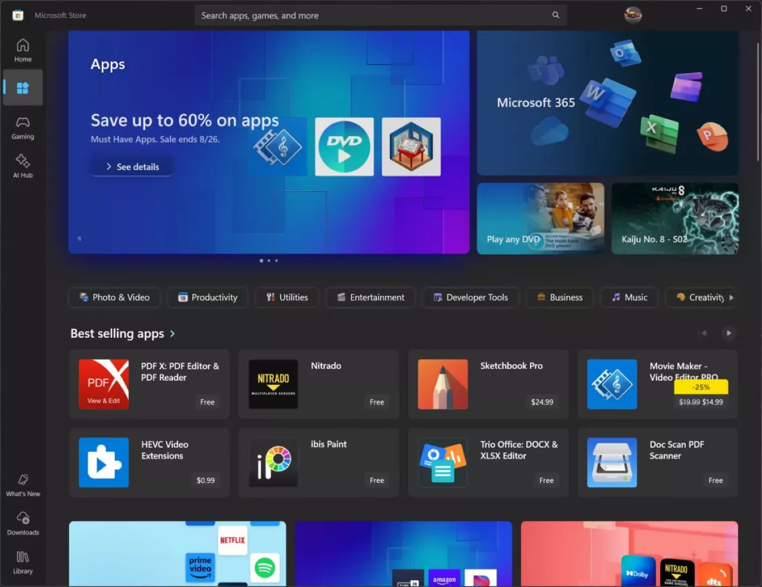This screenshot has width=762, height=587.
Task: Open the Home section of the Store
Action: pyautogui.click(x=23, y=50)
